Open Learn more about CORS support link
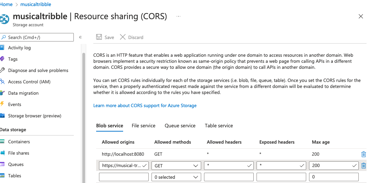Image resolution: width=369 pixels, height=183 pixels. pos(145,105)
